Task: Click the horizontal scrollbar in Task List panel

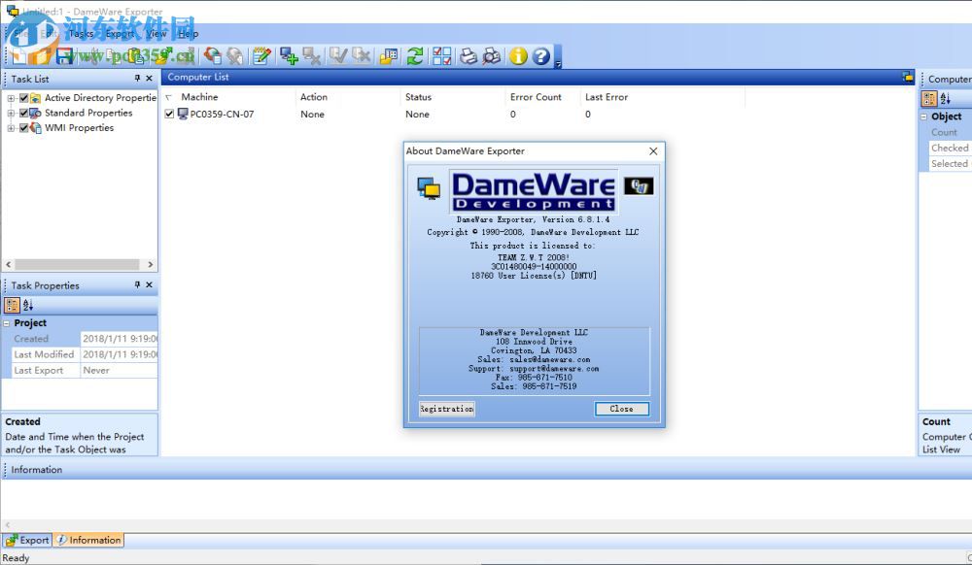Action: click(78, 264)
